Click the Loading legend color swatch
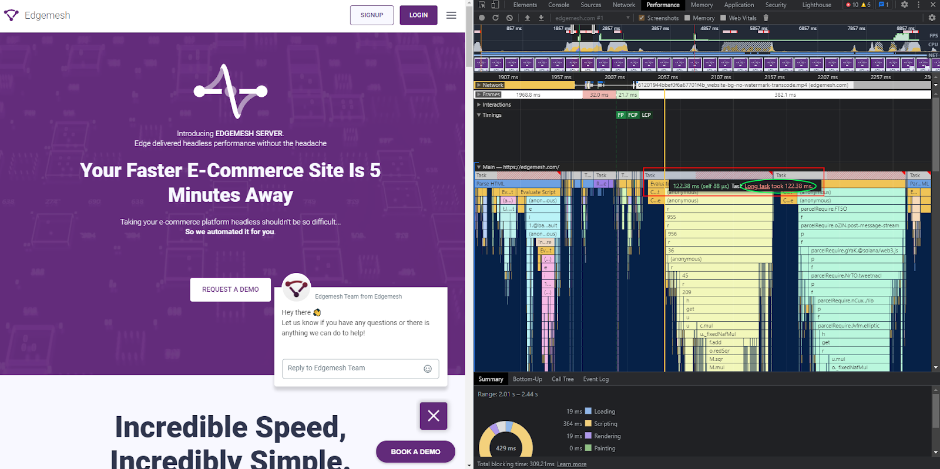 pyautogui.click(x=588, y=411)
